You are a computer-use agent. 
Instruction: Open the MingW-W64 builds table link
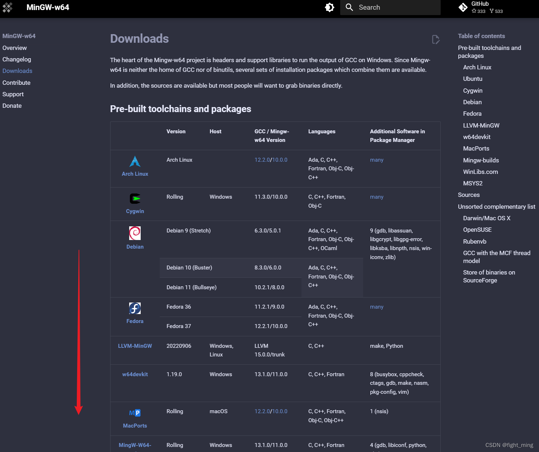[x=135, y=446]
